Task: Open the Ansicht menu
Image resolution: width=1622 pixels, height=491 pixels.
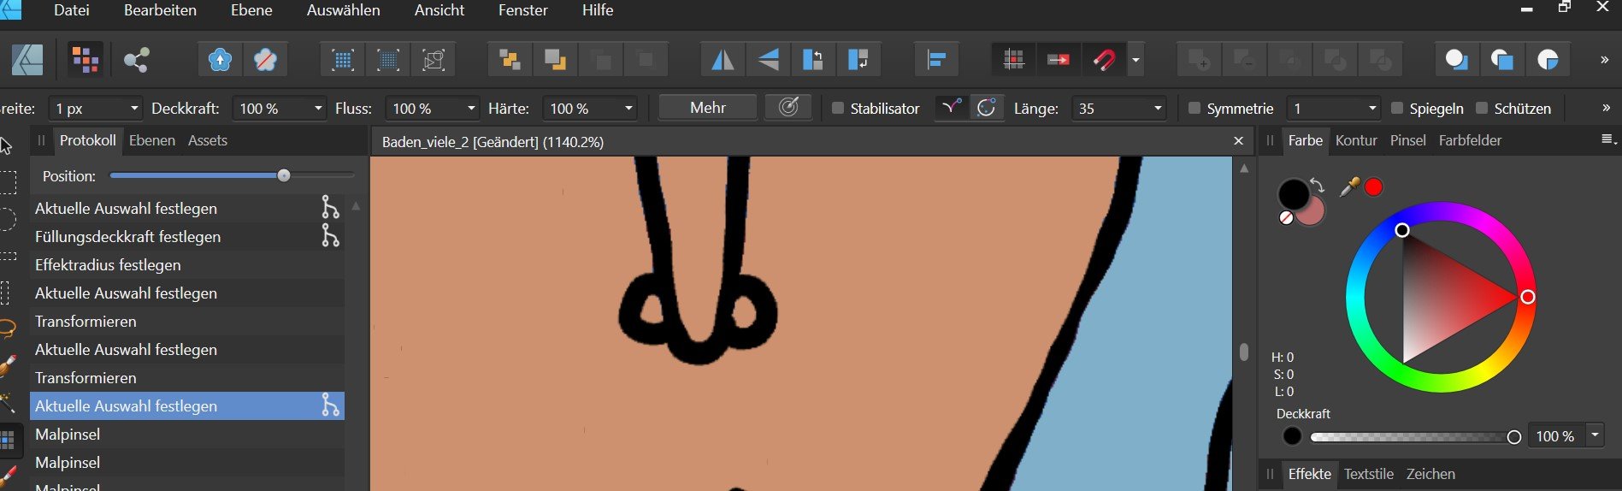Action: (439, 10)
